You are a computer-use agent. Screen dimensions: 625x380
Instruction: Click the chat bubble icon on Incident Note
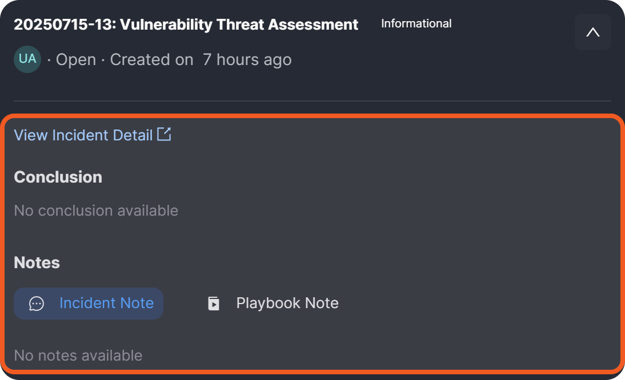(37, 304)
